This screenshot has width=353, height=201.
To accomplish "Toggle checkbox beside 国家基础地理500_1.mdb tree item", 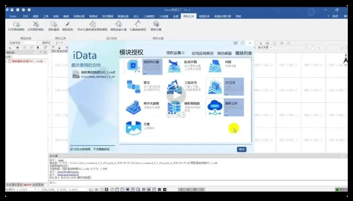I will point(9,62).
